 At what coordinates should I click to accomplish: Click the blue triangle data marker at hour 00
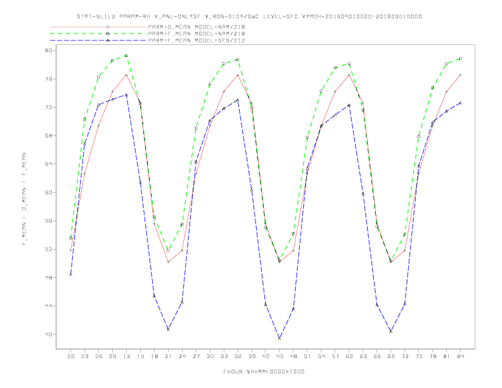[71, 274]
